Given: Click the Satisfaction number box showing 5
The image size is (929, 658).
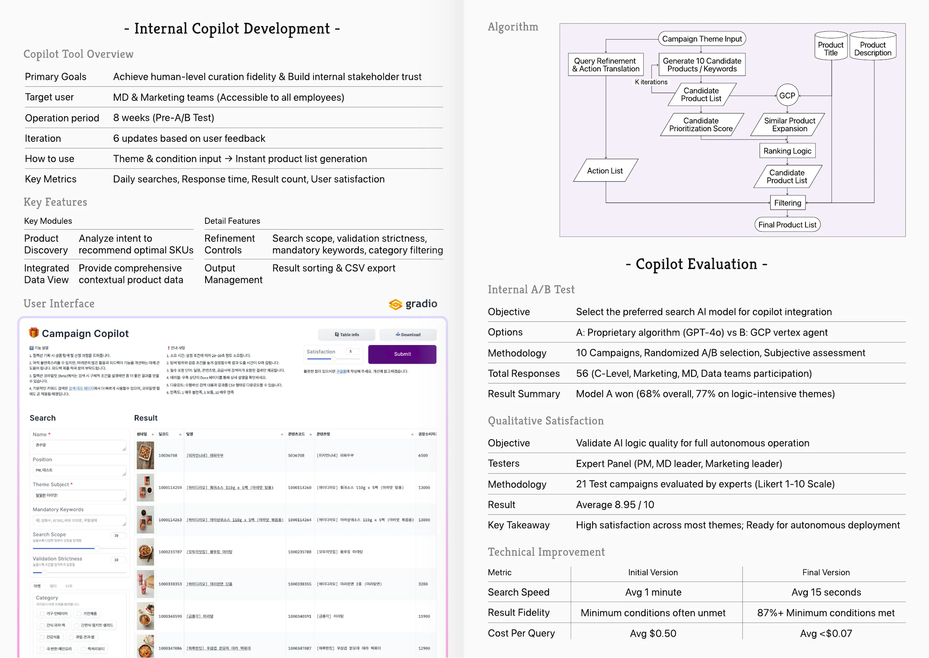Looking at the screenshot, I should pos(352,351).
